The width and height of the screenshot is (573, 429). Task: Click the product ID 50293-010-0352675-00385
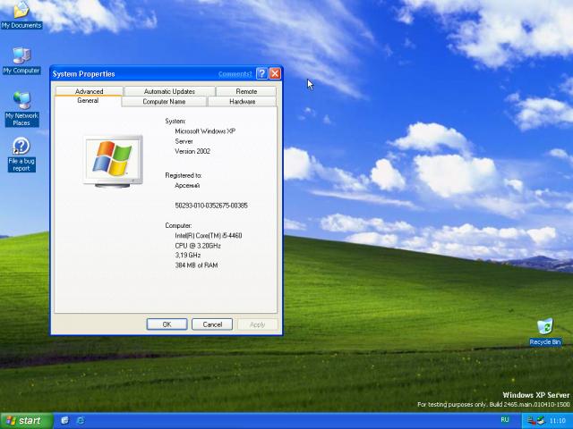(211, 206)
